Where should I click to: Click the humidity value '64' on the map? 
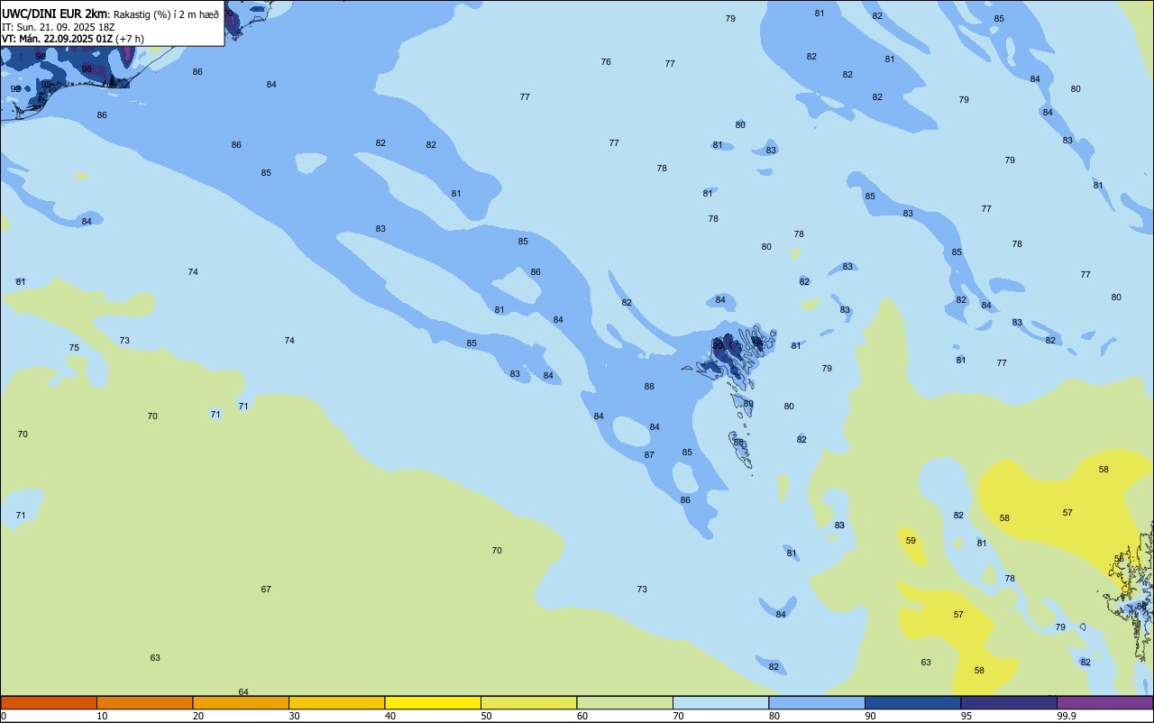(x=243, y=692)
